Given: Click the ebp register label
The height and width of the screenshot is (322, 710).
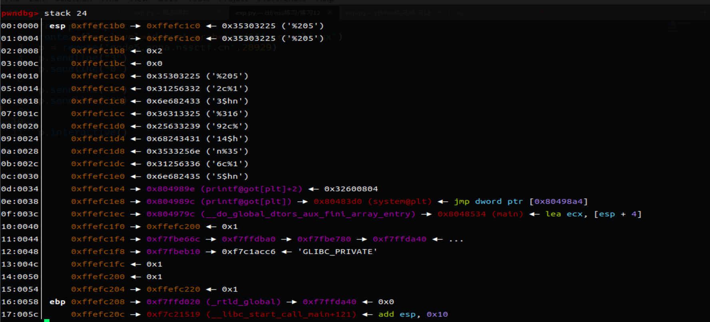Looking at the screenshot, I should pos(57,302).
